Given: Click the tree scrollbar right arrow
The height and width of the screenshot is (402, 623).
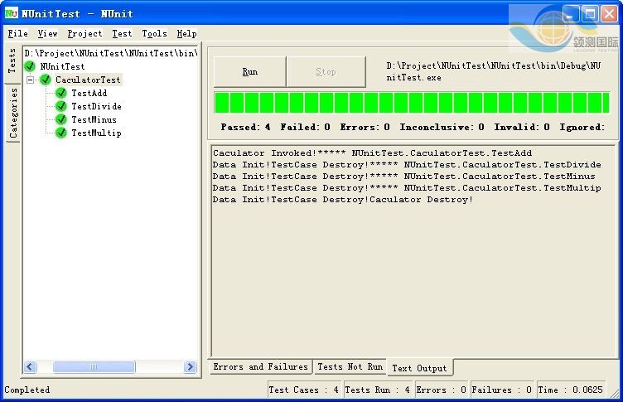Looking at the screenshot, I should (x=190, y=366).
